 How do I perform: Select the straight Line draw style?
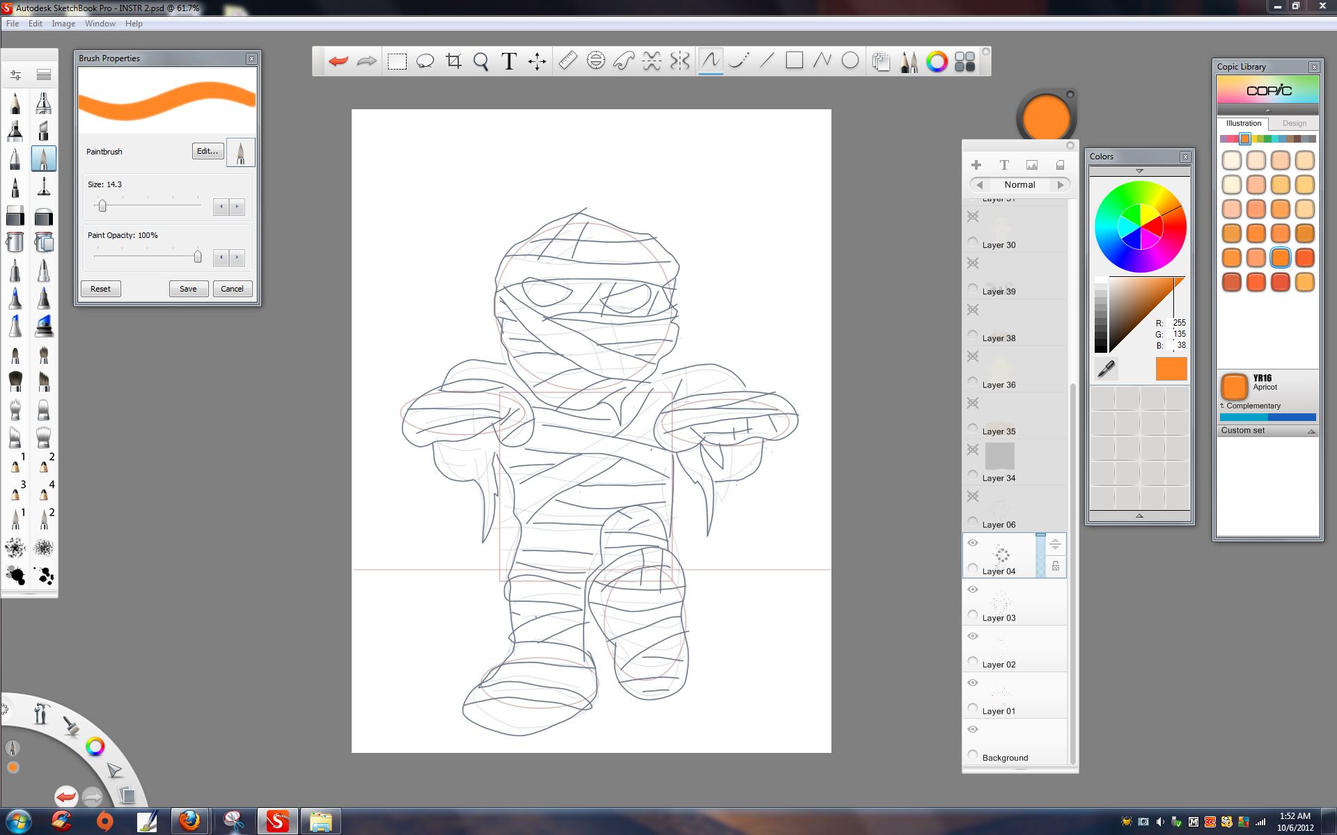[x=767, y=61]
